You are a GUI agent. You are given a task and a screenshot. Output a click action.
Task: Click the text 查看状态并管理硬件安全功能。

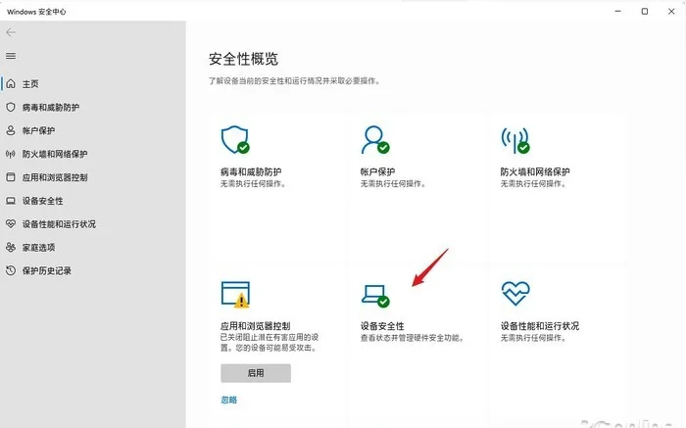pos(413,338)
